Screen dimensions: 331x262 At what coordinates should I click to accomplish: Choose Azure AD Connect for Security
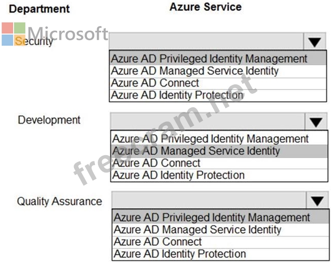coord(218,83)
